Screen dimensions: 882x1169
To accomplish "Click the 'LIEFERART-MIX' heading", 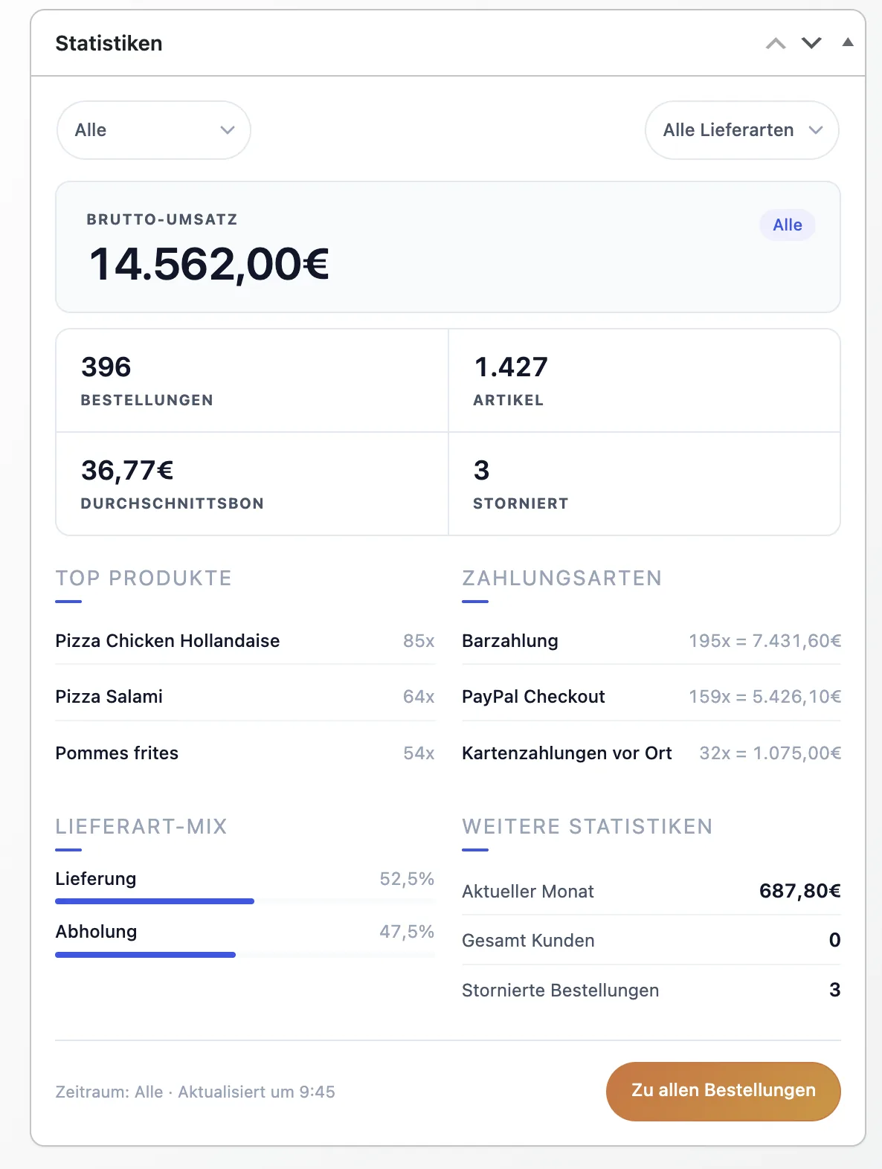I will (x=141, y=826).
